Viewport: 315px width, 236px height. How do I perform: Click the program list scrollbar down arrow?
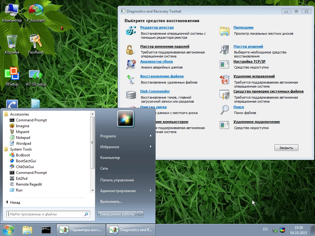click(92, 191)
